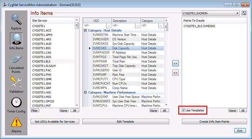Select the SVMTRAM Total Ram row
Screen dimensions: 252x139
pyautogui.click(x=128, y=61)
